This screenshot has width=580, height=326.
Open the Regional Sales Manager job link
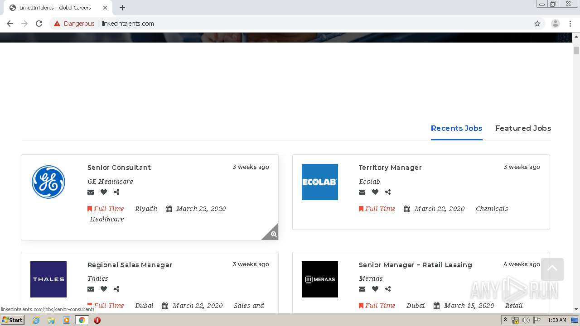click(x=130, y=265)
